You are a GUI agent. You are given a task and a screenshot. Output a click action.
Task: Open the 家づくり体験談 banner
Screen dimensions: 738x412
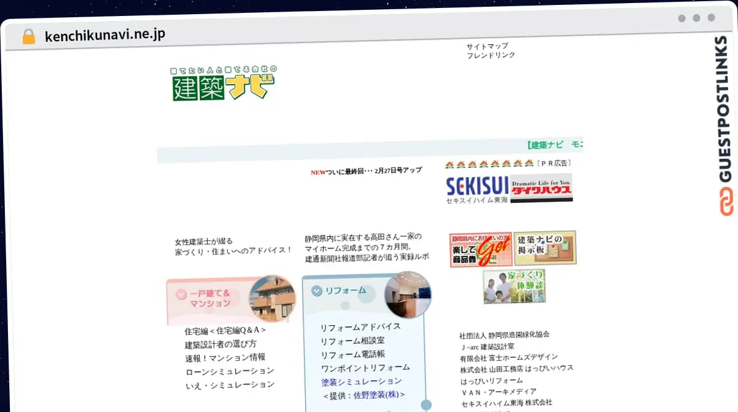[514, 286]
